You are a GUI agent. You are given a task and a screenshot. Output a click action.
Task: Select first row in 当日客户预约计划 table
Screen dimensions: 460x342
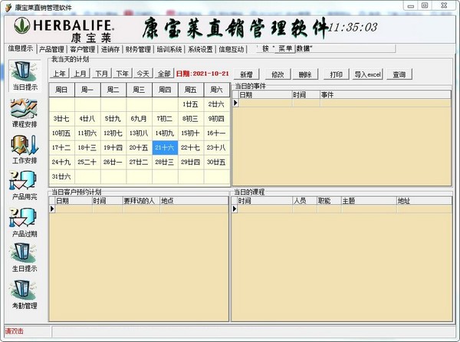(139, 209)
